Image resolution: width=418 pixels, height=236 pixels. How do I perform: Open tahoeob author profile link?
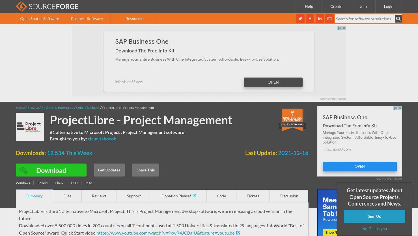click(108, 139)
